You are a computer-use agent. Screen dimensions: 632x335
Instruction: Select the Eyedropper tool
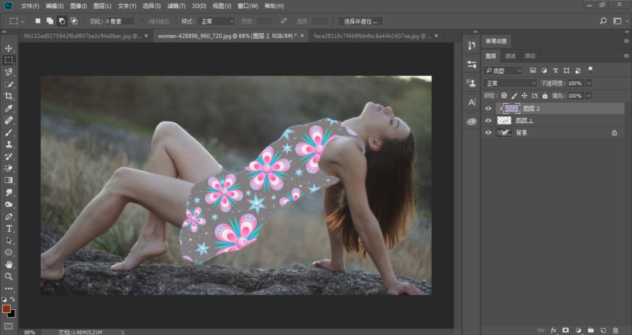click(x=8, y=108)
